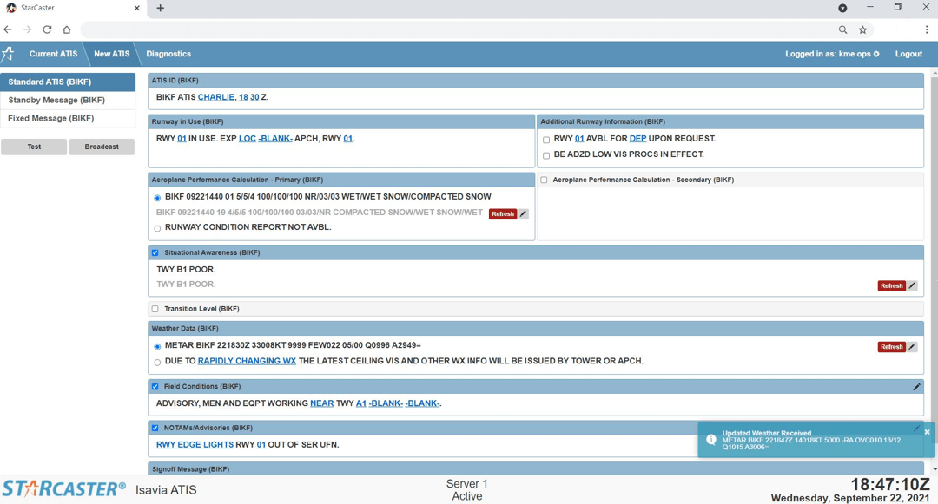This screenshot has width=938, height=504.
Task: Select DUE TO RAPIDLY CHANGING WX radio
Action: [x=157, y=362]
